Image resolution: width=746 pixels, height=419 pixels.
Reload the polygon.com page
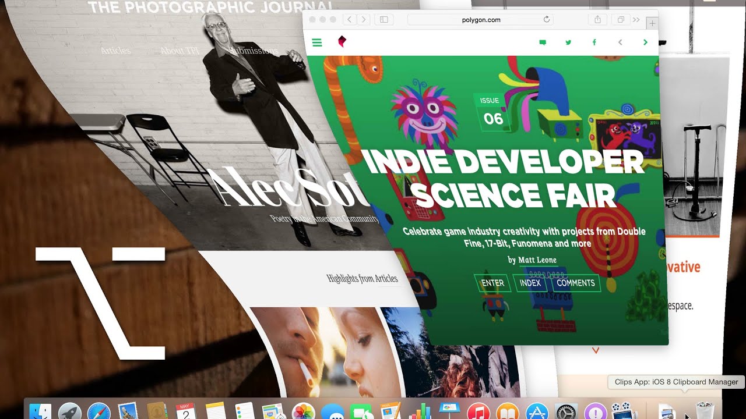click(x=547, y=20)
